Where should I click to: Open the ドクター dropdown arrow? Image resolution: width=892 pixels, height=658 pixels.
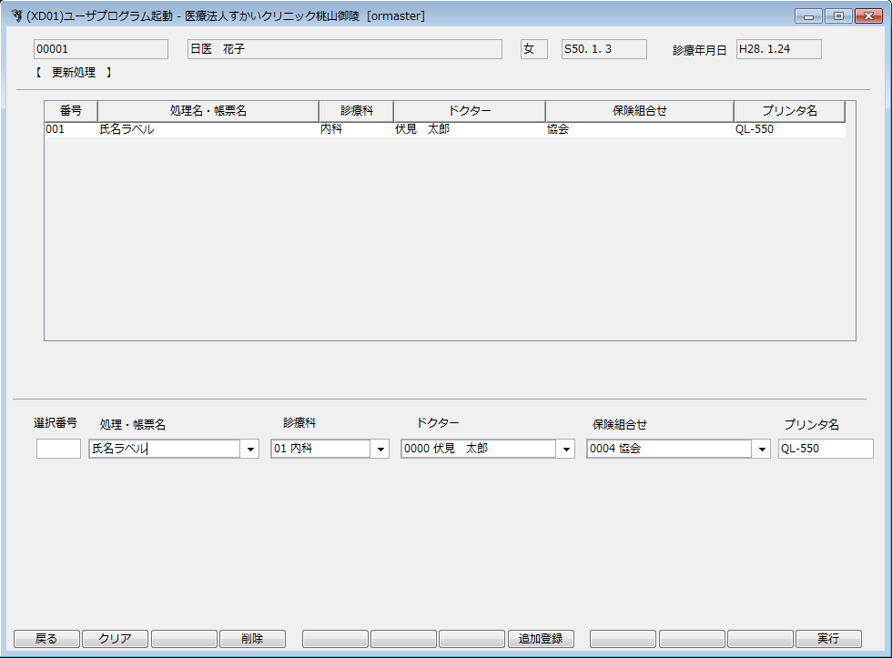pyautogui.click(x=566, y=449)
